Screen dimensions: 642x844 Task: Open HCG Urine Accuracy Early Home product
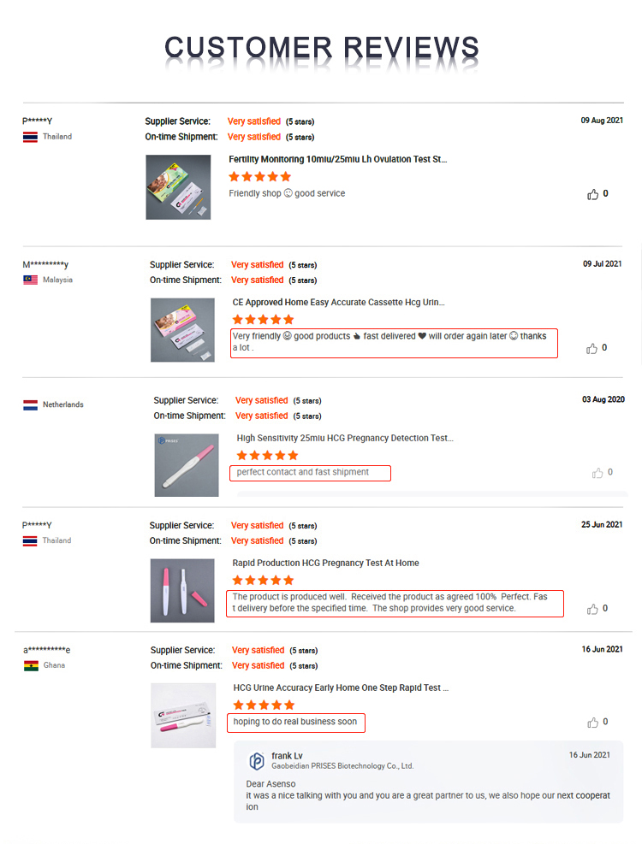tap(341, 688)
